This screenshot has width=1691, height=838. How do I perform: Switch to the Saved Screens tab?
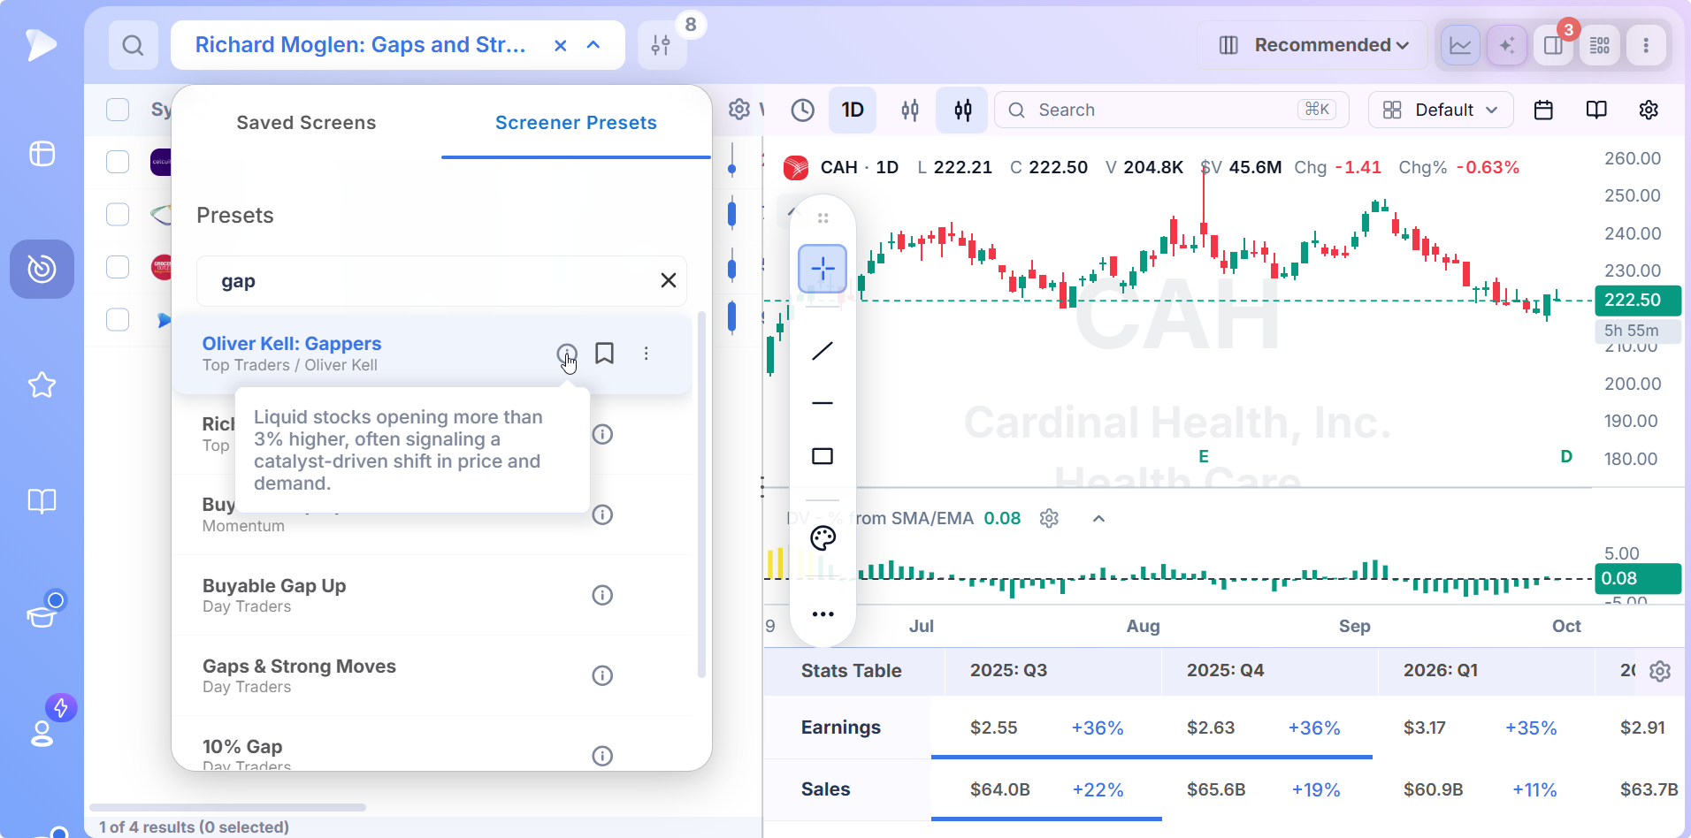coord(306,123)
